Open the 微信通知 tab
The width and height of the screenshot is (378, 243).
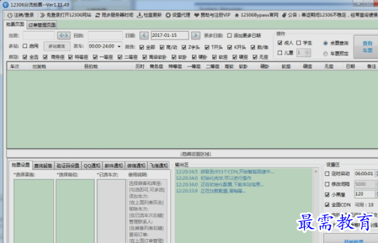(x=136, y=166)
